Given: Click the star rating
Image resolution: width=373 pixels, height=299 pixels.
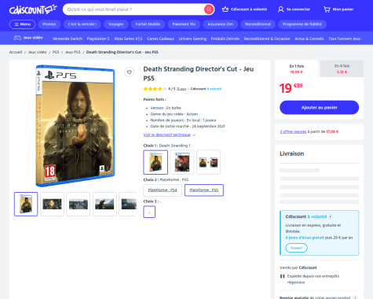Looking at the screenshot, I should [155, 89].
